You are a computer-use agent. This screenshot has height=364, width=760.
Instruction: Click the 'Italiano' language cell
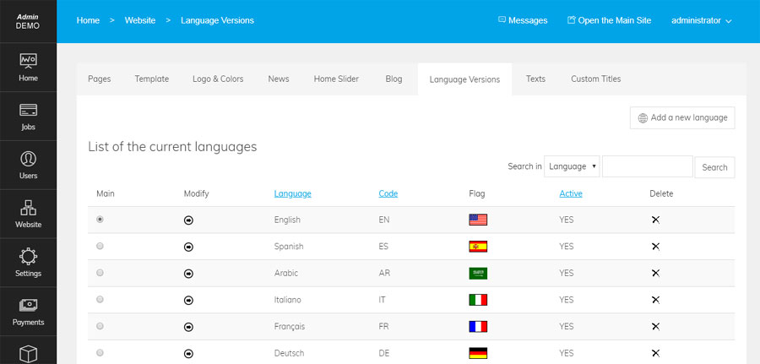pos(287,300)
